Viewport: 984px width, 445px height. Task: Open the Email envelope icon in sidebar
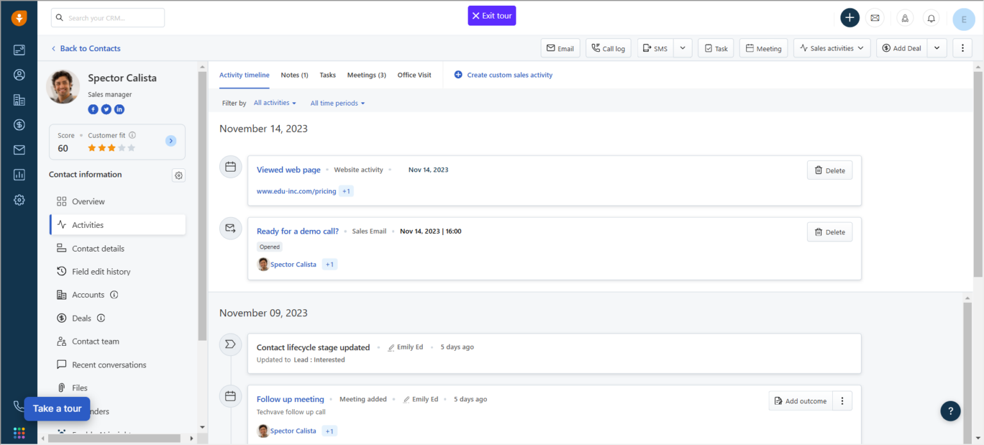pos(19,150)
